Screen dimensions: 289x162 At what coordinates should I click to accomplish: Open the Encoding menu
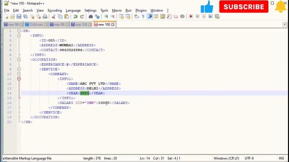pyautogui.click(x=55, y=10)
